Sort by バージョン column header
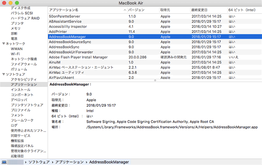 [143, 10]
